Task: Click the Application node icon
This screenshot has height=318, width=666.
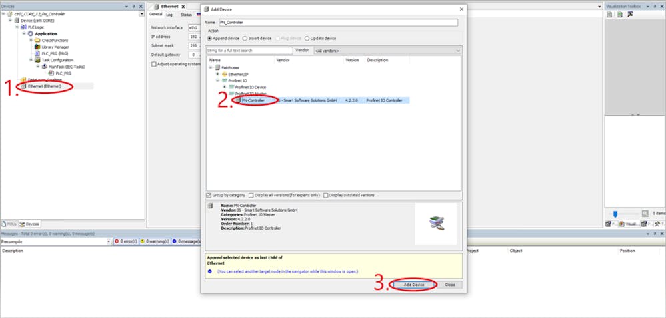Action: click(x=31, y=33)
